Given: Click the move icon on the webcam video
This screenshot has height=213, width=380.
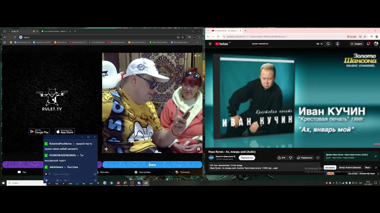Looking at the screenshot, I should tap(106, 149).
